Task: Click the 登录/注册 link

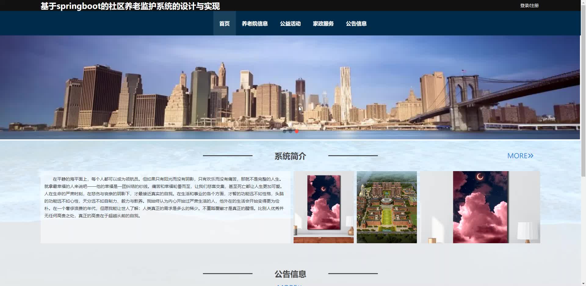Action: (529, 5)
